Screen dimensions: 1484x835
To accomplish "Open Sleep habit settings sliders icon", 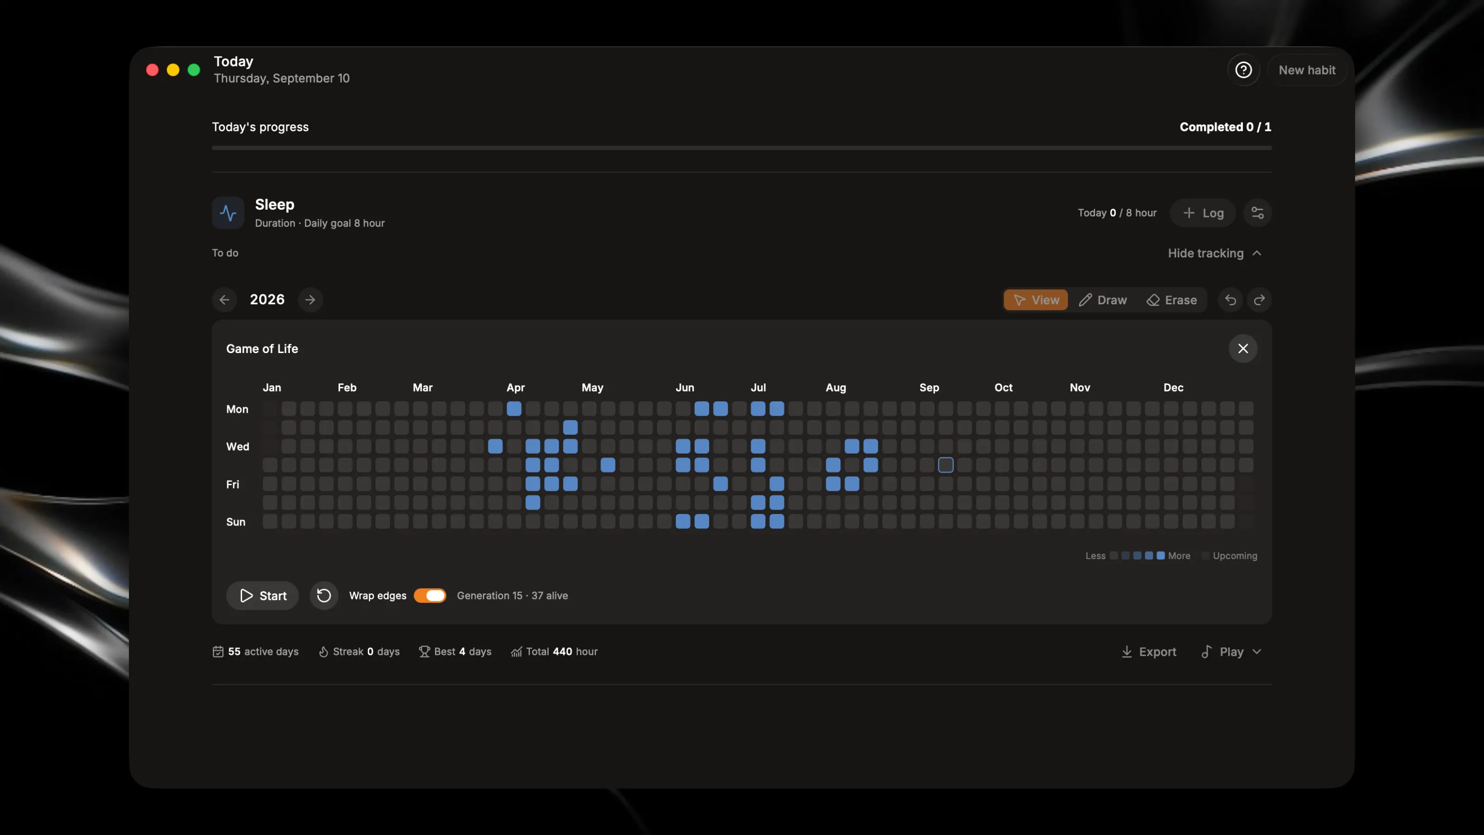I will pos(1258,212).
